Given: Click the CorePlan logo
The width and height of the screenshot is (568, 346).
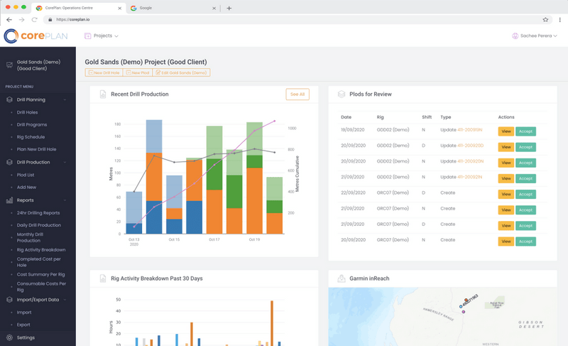Looking at the screenshot, I should [x=35, y=36].
